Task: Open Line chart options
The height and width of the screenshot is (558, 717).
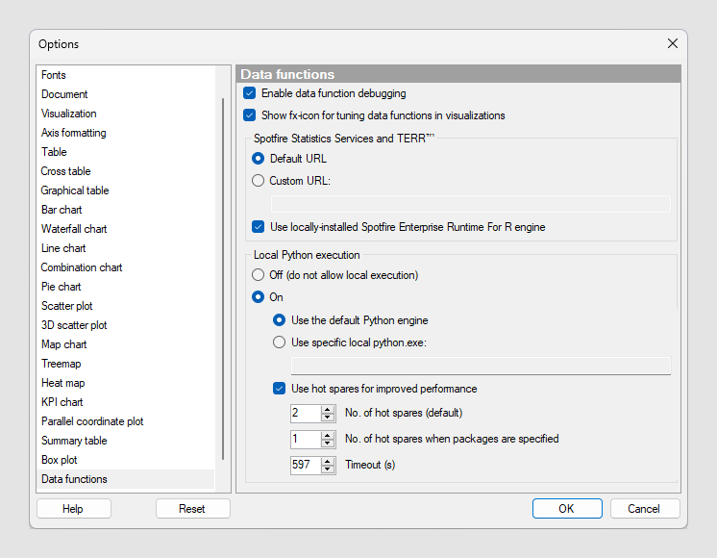Action: coord(125,248)
